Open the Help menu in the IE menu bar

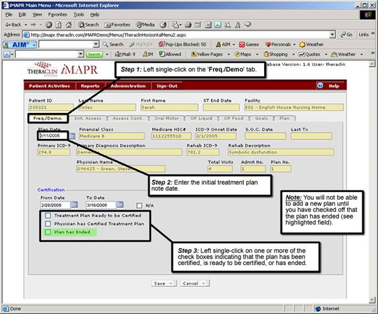pyautogui.click(x=95, y=14)
